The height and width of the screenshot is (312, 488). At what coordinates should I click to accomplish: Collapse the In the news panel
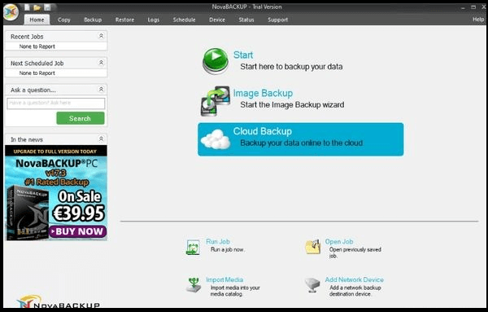[x=101, y=139]
